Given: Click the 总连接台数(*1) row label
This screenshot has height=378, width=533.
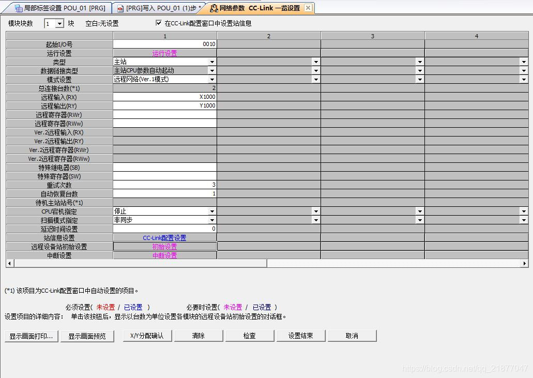Looking at the screenshot, I should click(59, 88).
